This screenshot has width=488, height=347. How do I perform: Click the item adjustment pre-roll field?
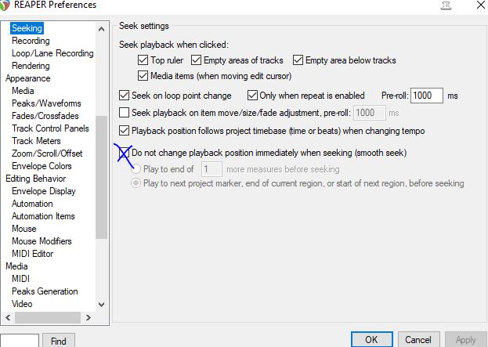coord(370,112)
